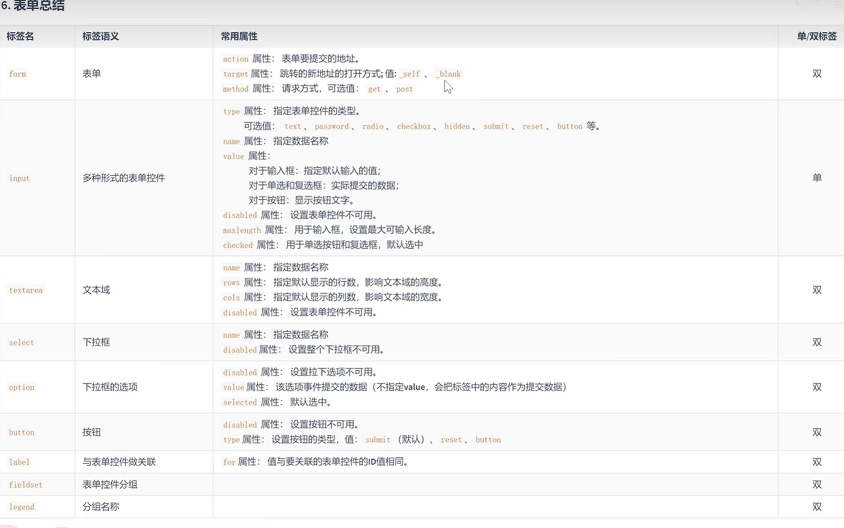Select the "get" method value
Image resolution: width=844 pixels, height=528 pixels.
click(x=374, y=89)
